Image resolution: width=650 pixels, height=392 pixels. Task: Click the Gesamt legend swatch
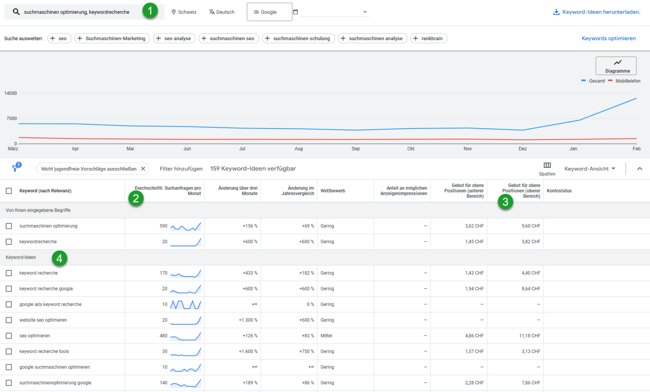coord(584,81)
